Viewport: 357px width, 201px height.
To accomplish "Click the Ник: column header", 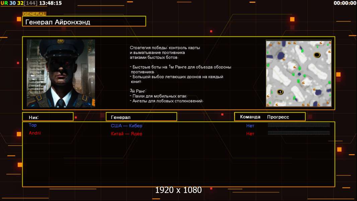I will 48,117.
